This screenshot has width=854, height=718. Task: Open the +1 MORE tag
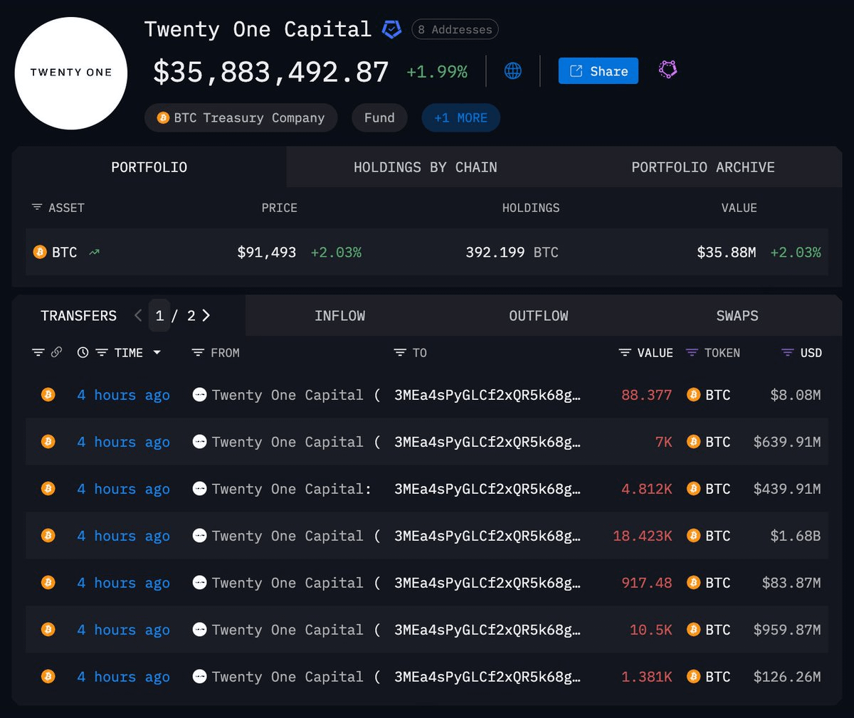click(460, 117)
